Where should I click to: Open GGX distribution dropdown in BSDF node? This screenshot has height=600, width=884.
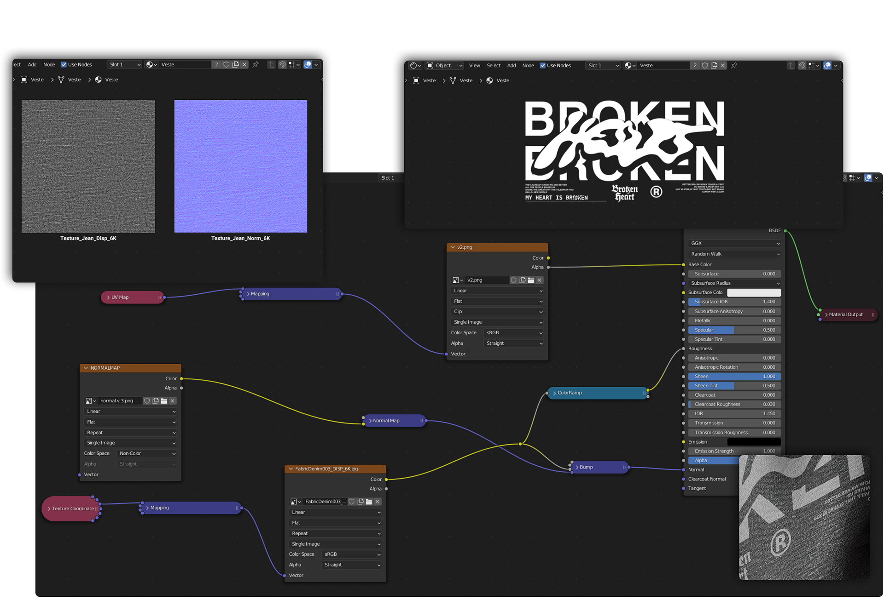[x=734, y=243]
